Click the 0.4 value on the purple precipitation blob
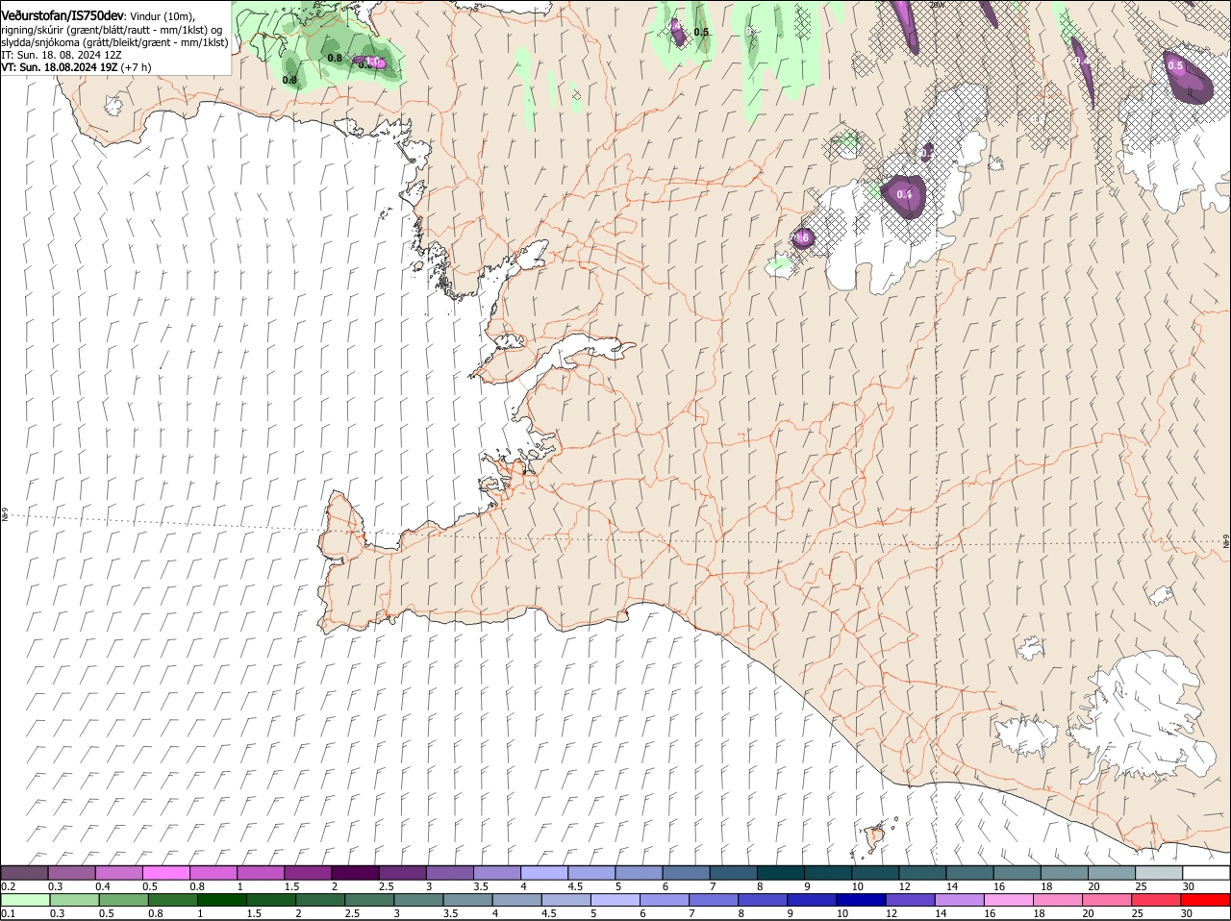Screen dimensions: 1231x921 coord(904,194)
